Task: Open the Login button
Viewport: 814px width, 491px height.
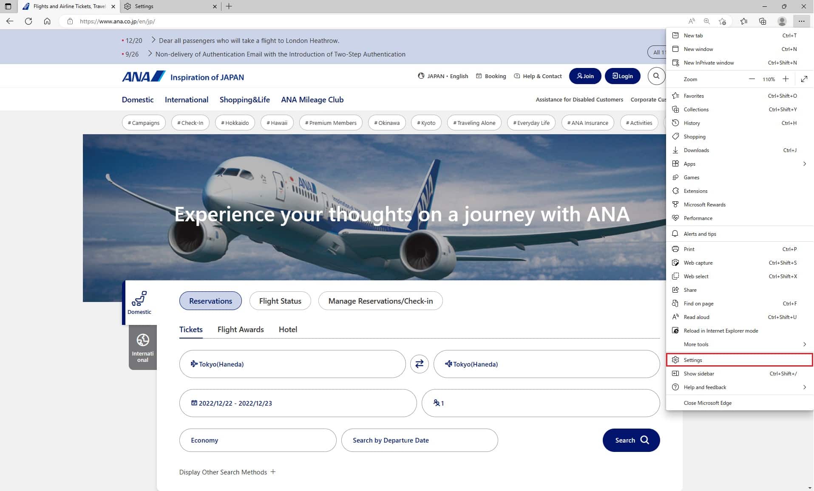Action: pyautogui.click(x=622, y=76)
